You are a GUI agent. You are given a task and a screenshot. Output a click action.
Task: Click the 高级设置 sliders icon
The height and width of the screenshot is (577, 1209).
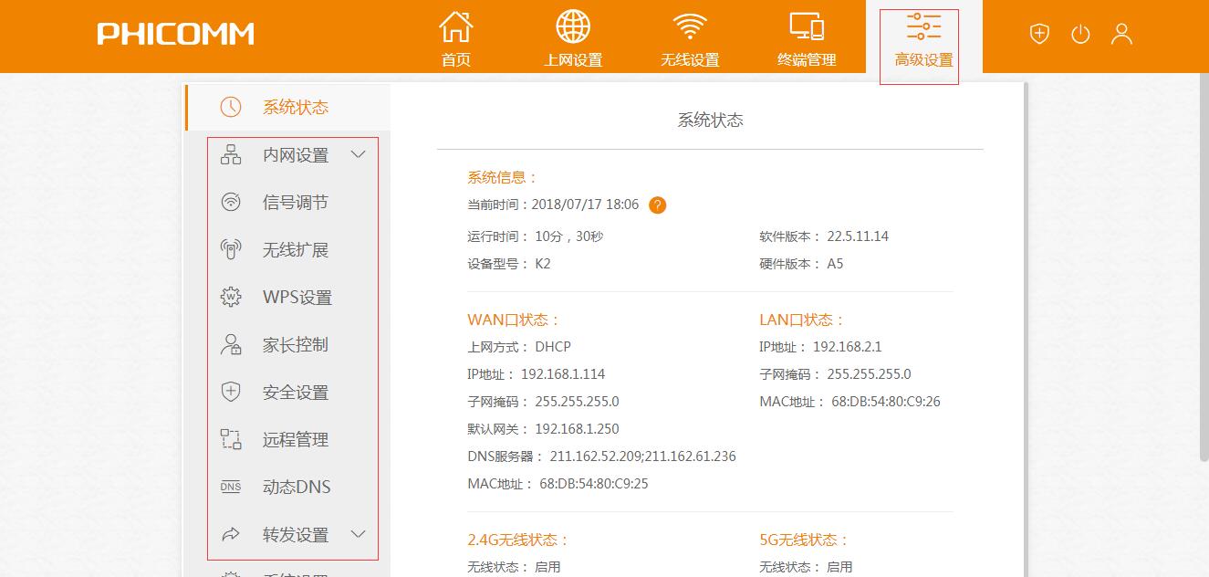tap(921, 26)
